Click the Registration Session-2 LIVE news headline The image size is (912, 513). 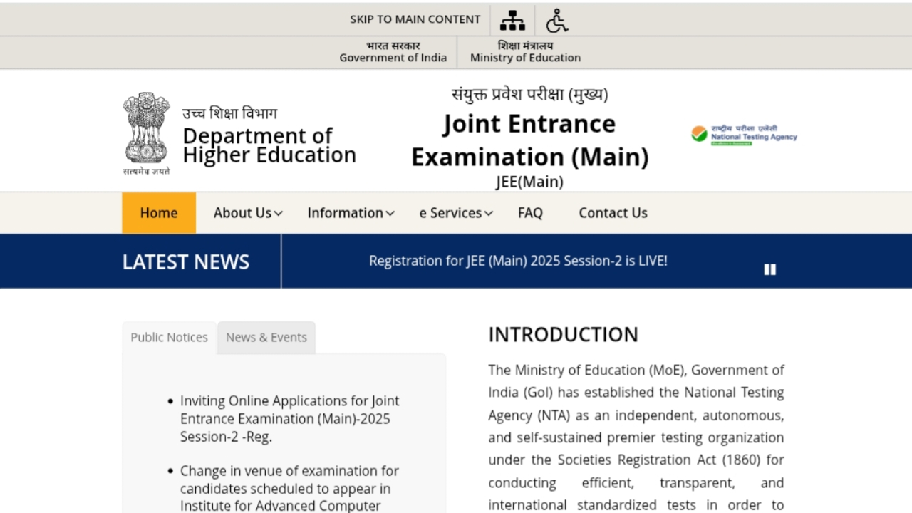518,261
